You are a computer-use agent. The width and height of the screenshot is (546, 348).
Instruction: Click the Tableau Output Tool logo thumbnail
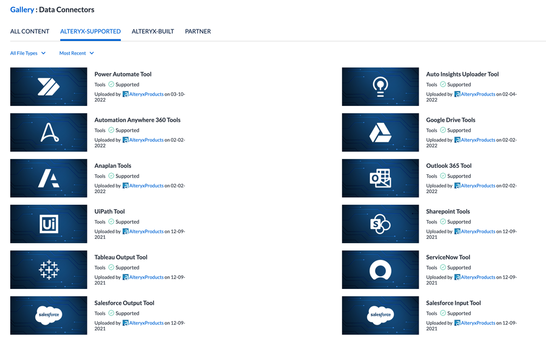[x=49, y=270]
